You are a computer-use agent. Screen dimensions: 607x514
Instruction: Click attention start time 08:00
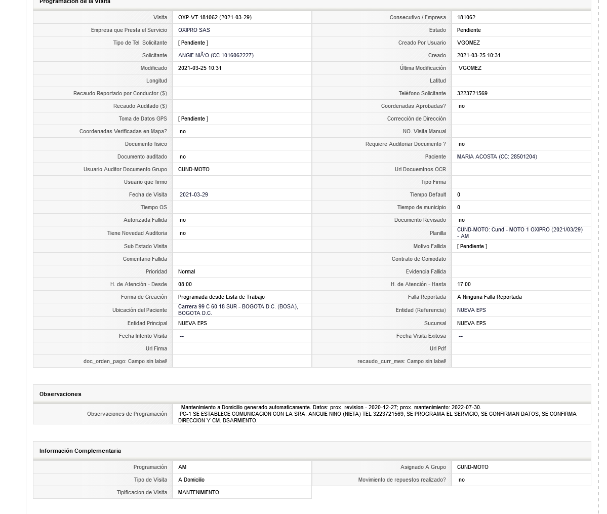[x=185, y=284]
